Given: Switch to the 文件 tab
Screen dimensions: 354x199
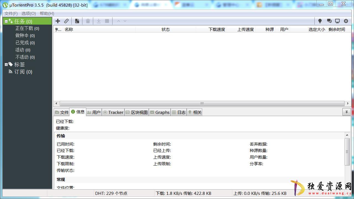Looking at the screenshot, I should tap(62, 112).
